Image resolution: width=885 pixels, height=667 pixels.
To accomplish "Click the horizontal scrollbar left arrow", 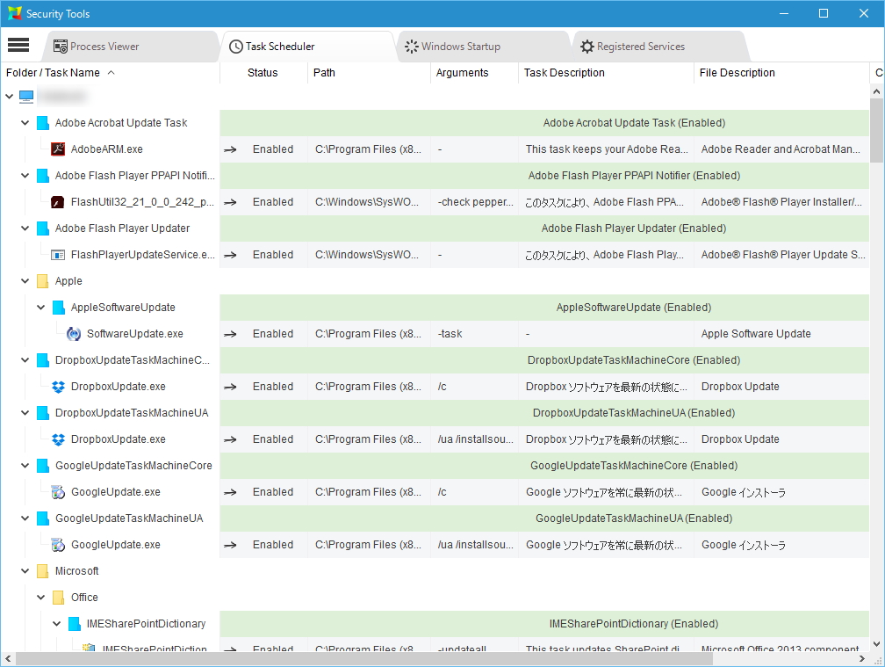I will [8, 658].
